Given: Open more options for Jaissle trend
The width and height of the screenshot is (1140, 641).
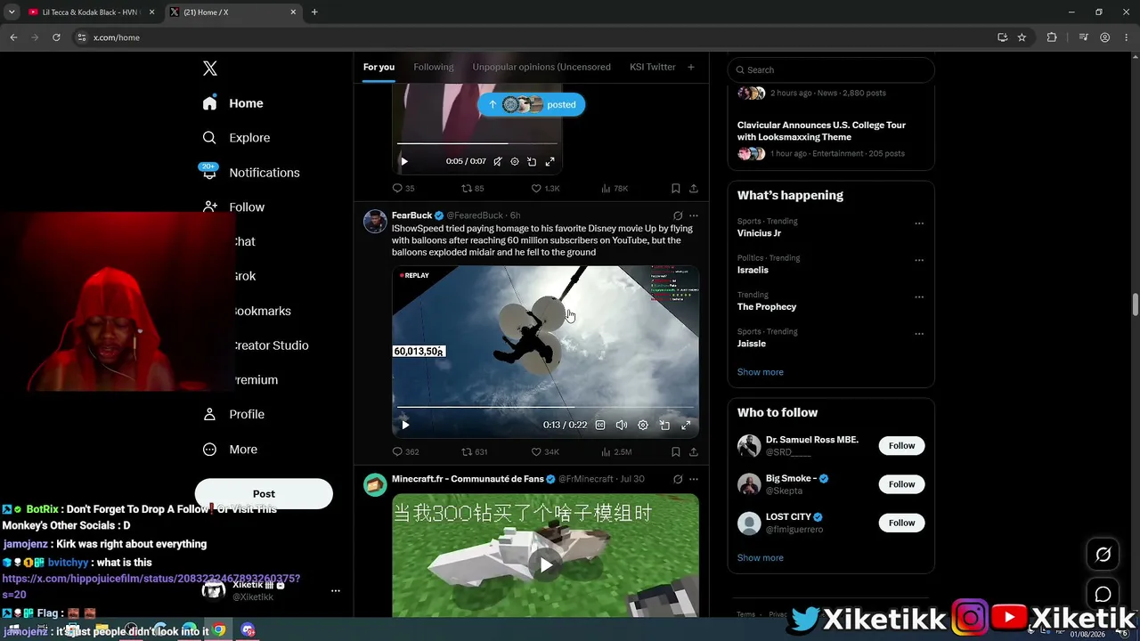Looking at the screenshot, I should (919, 334).
